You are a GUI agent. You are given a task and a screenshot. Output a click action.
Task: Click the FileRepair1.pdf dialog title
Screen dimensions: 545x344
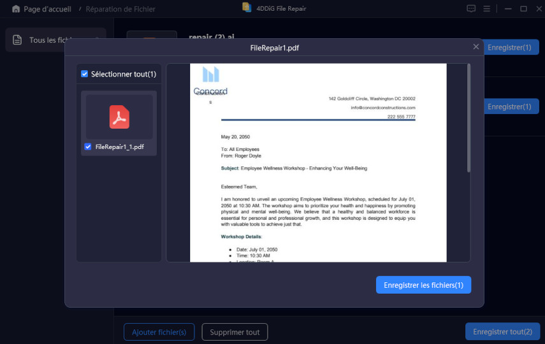[x=274, y=48]
